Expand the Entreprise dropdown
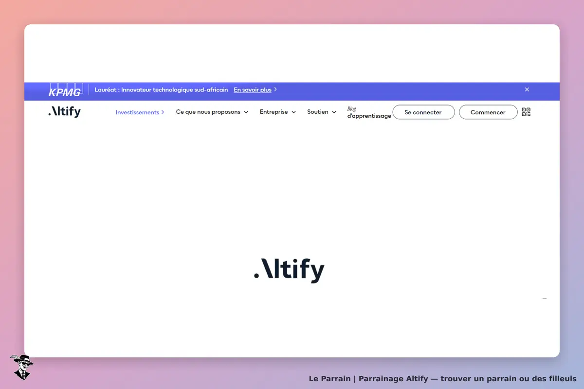Screen dimensions: 584x389 tap(278, 112)
